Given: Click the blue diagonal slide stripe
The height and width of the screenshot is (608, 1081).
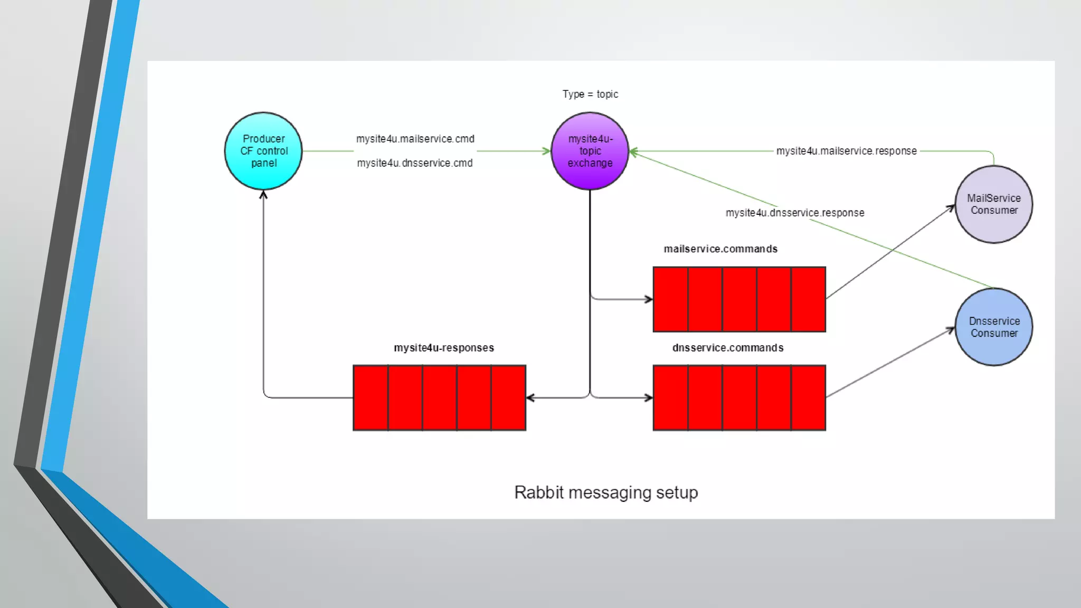Looking at the screenshot, I should pos(90,237).
